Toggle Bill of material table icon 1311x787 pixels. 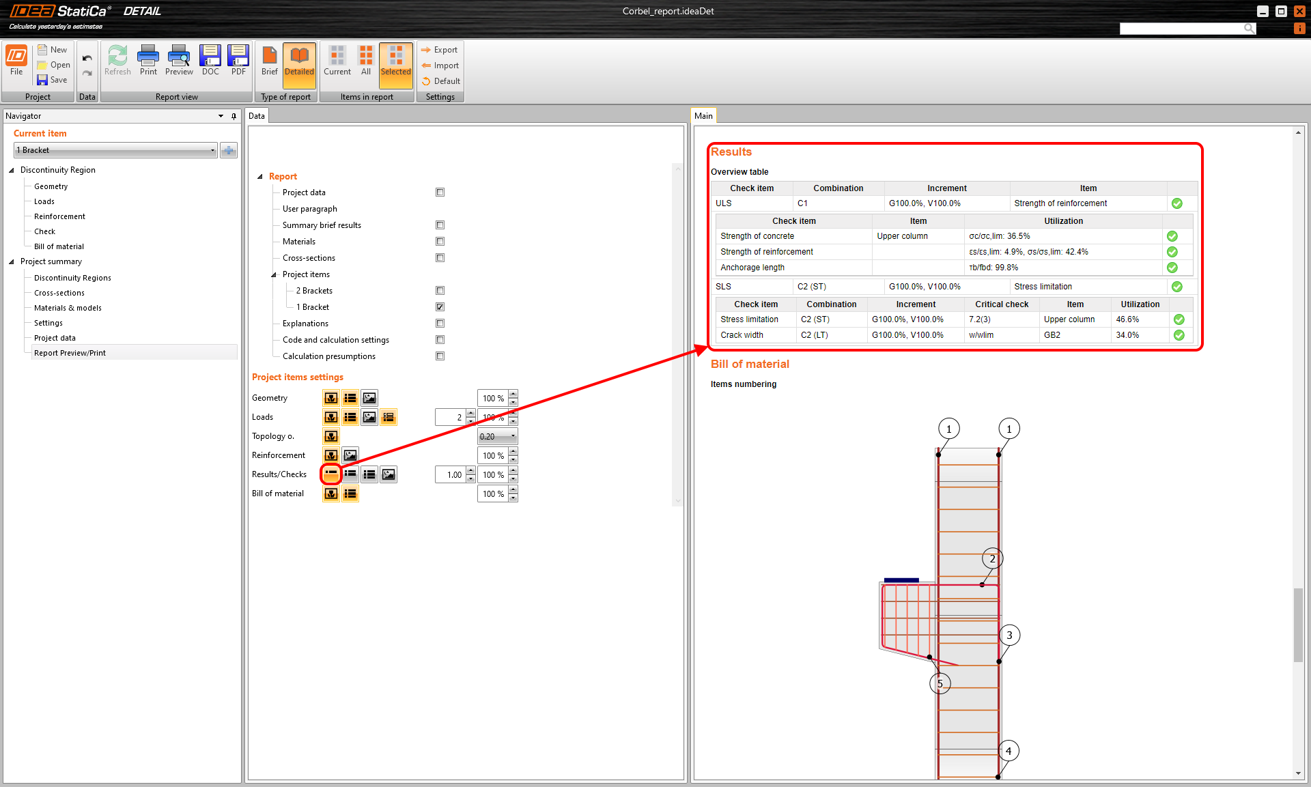click(350, 493)
